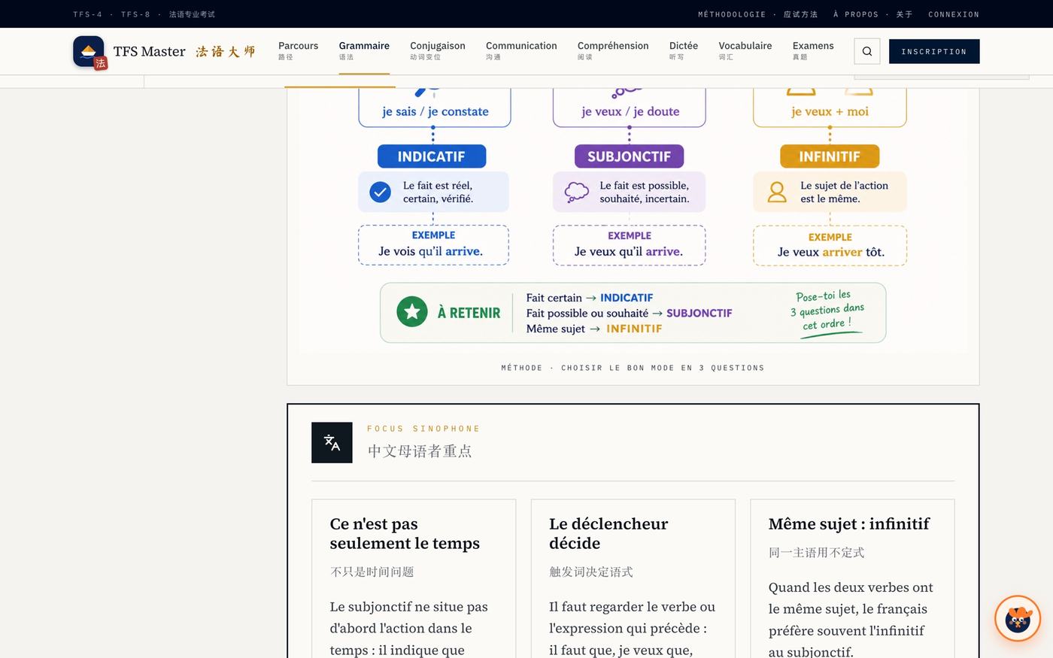Open Compréhension in the navigation
The image size is (1053, 658).
coord(613,50)
